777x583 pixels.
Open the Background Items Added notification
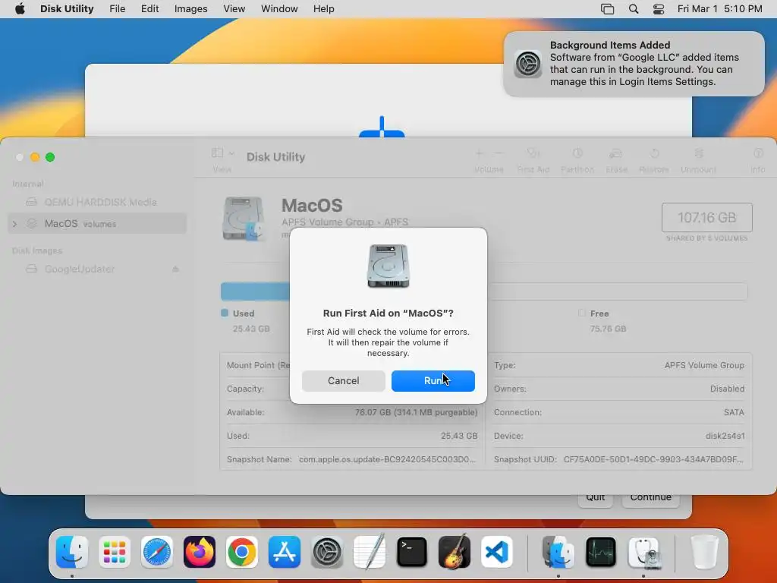coord(634,64)
